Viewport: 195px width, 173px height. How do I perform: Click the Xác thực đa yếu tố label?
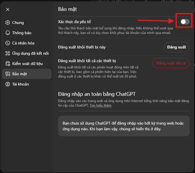click(74, 22)
